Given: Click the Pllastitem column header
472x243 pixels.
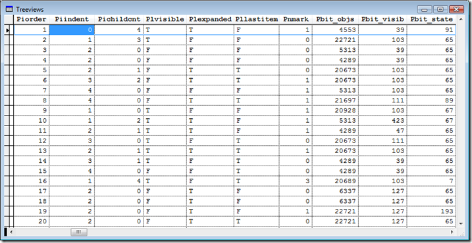Looking at the screenshot, I should tap(257, 20).
